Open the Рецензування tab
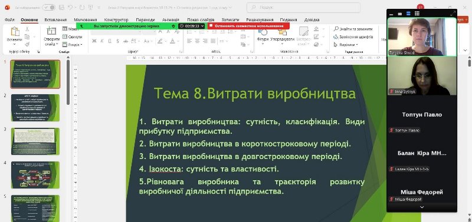472x222 pixels. click(260, 20)
